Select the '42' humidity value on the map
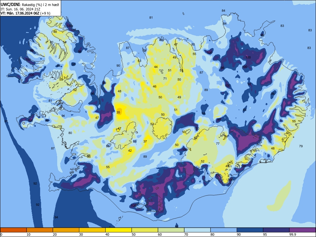This screenshot has height=237, width=316. [x=130, y=150]
